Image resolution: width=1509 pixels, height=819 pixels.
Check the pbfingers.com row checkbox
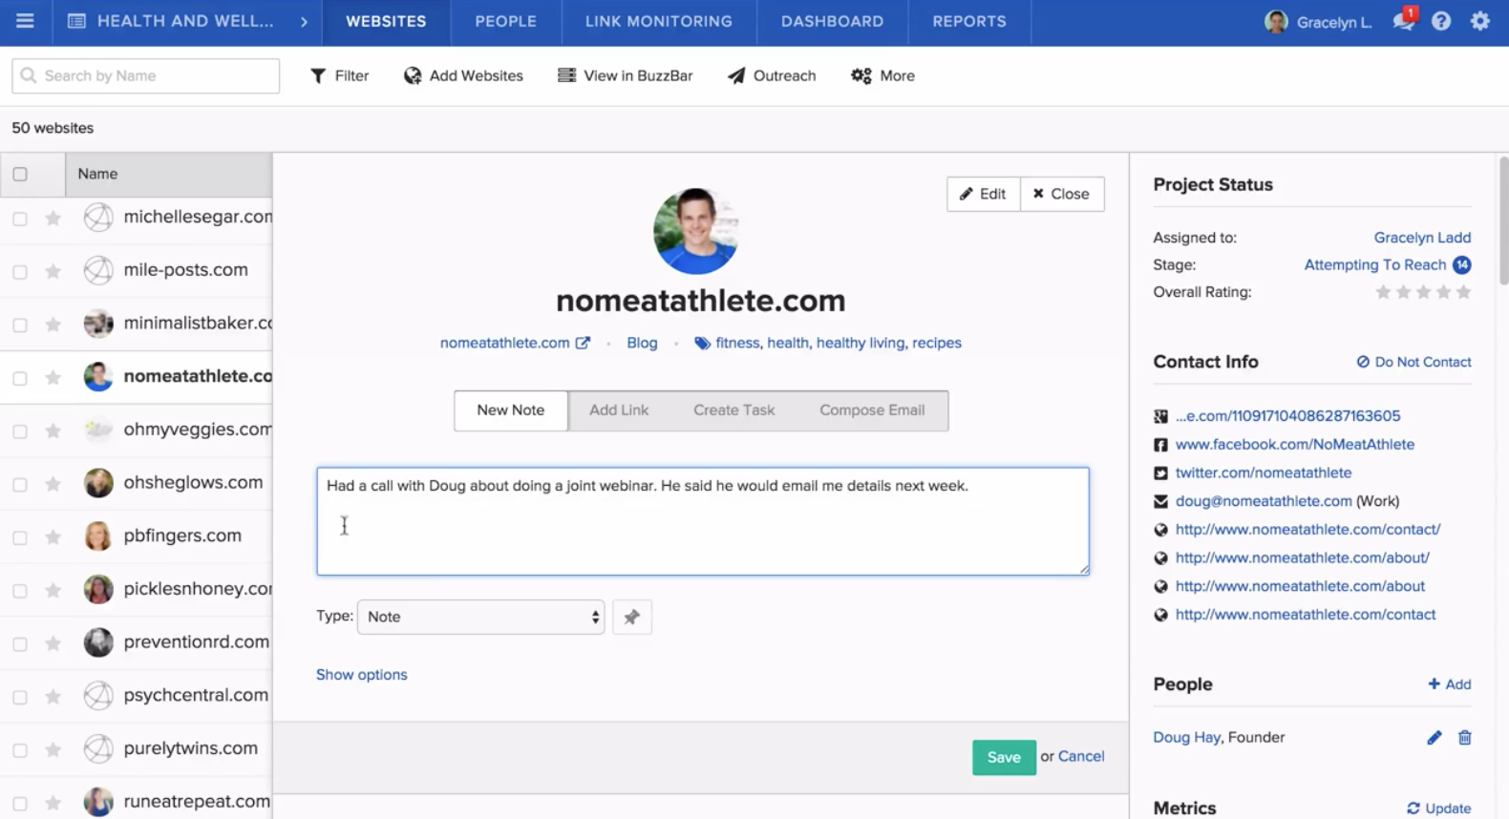(x=20, y=537)
